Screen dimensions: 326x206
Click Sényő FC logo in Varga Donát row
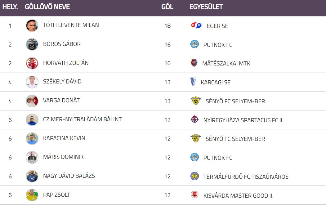[x=196, y=101]
